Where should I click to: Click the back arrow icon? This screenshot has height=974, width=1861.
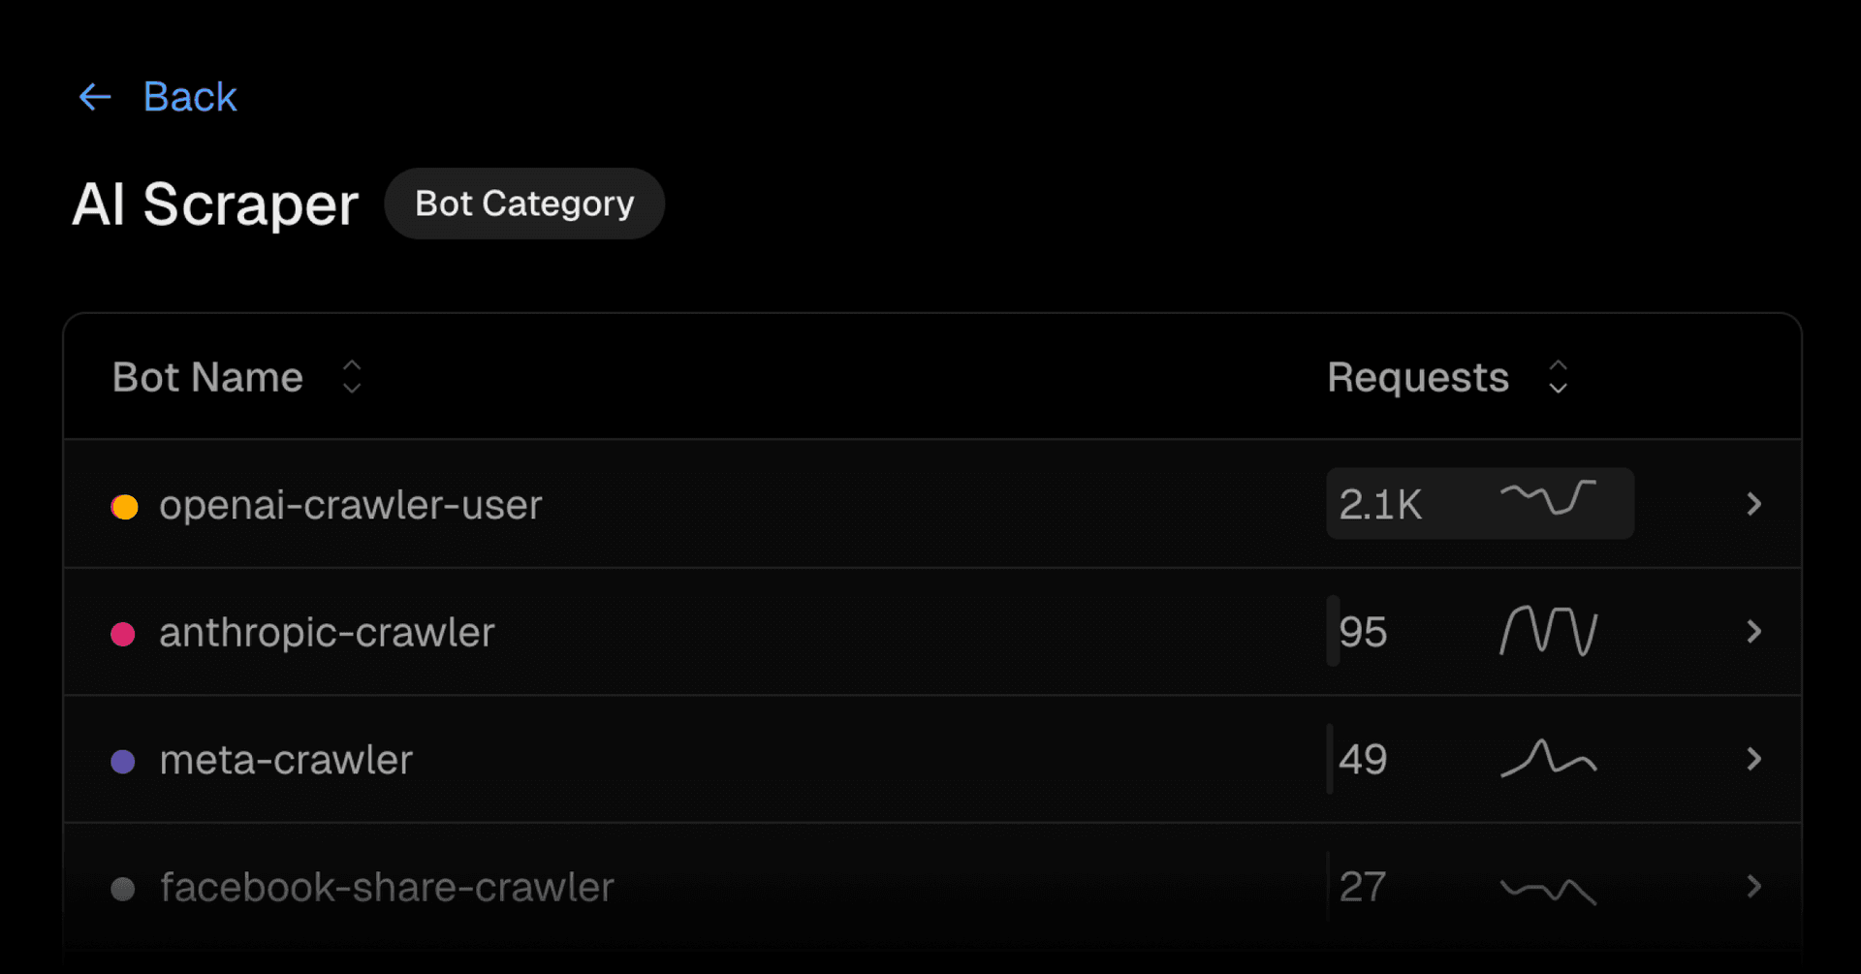(x=95, y=97)
